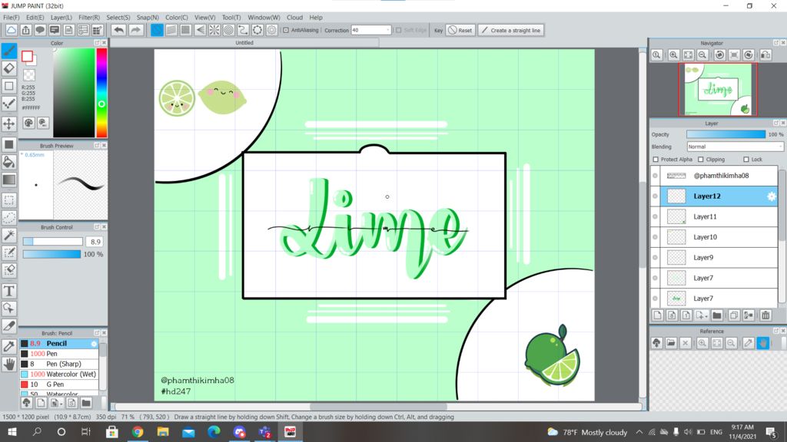Open Google Chrome from the taskbar
Image resolution: width=787 pixels, height=442 pixels.
pyautogui.click(x=138, y=431)
